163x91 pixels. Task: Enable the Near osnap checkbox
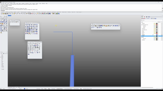pos(1,56)
